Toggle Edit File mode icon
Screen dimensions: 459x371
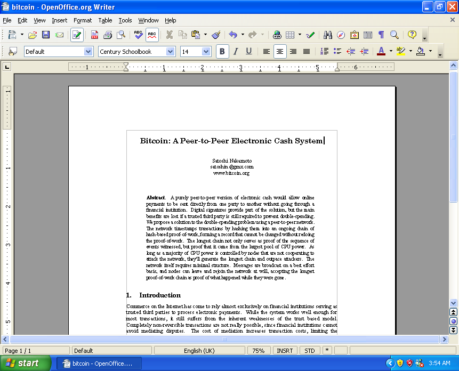[77, 35]
